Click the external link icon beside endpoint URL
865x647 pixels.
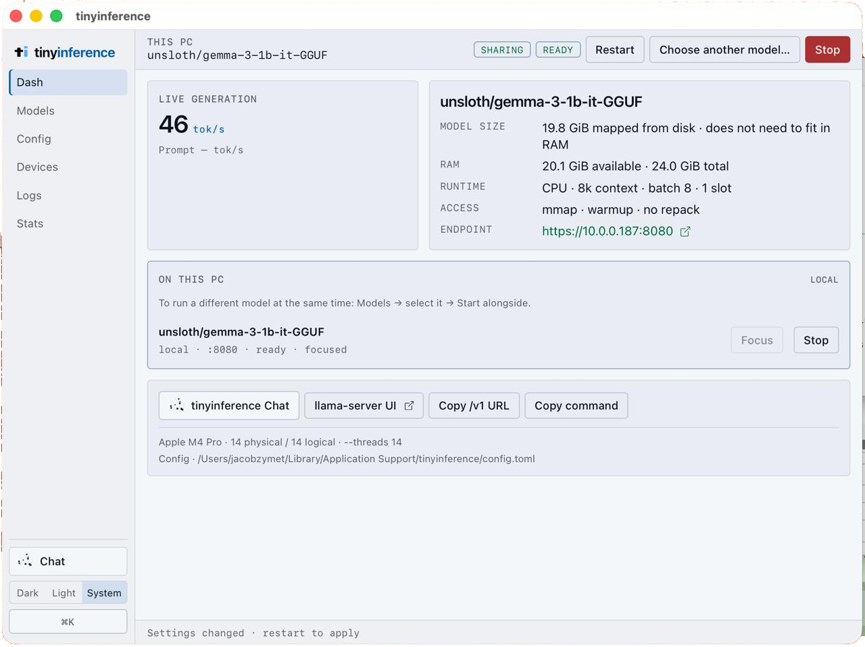(685, 232)
